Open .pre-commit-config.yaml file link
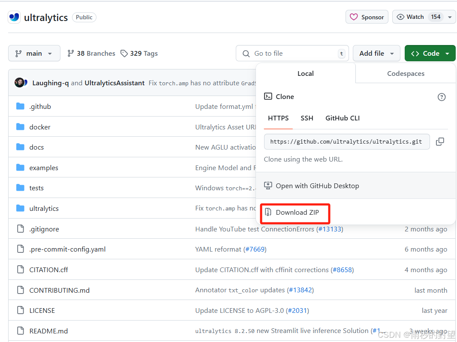The height and width of the screenshot is (342, 457). [x=67, y=249]
